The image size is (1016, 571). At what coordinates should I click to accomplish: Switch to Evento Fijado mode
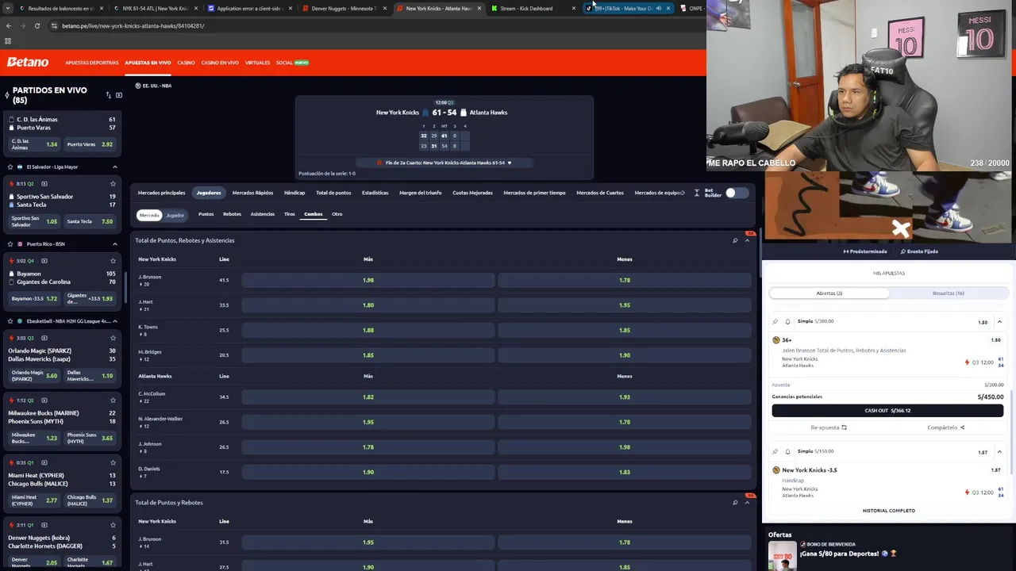pos(919,251)
